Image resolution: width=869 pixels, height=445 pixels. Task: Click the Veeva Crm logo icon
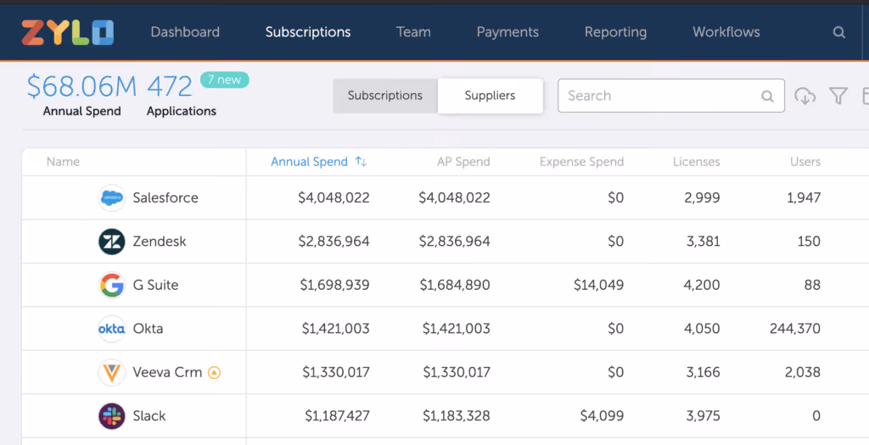(x=111, y=372)
